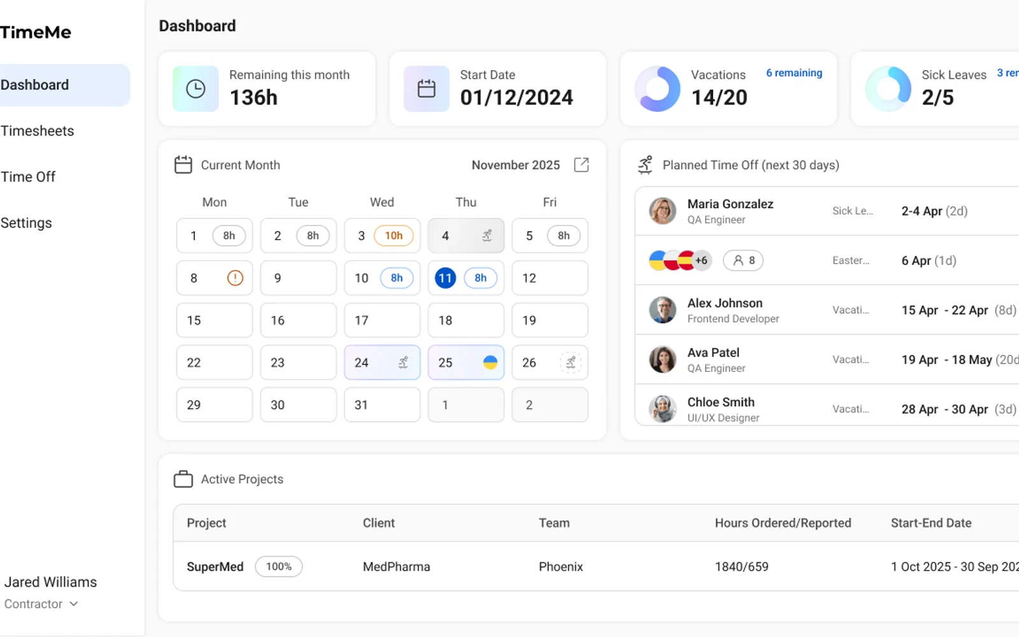
Task: Click the 100% badge next to SuperMed
Action: (x=279, y=566)
